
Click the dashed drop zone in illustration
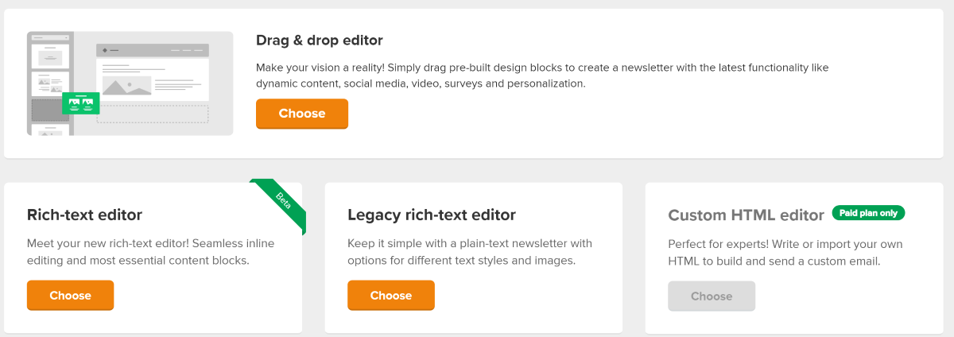click(x=153, y=114)
